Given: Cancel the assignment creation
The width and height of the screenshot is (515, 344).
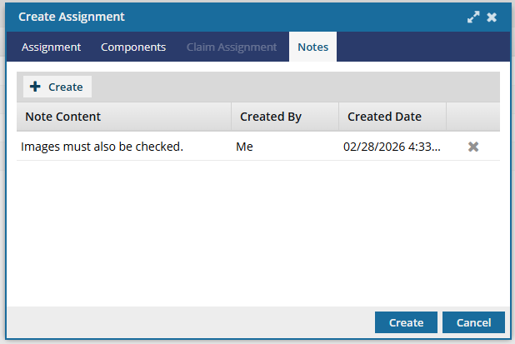Looking at the screenshot, I should click(x=472, y=322).
